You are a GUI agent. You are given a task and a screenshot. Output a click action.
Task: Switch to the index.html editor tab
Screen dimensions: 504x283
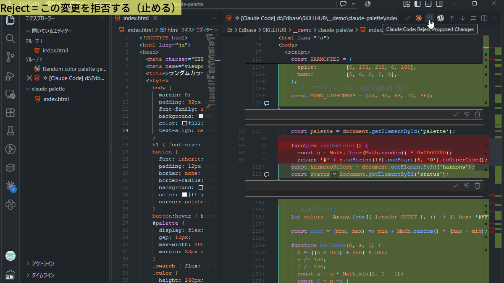[136, 18]
